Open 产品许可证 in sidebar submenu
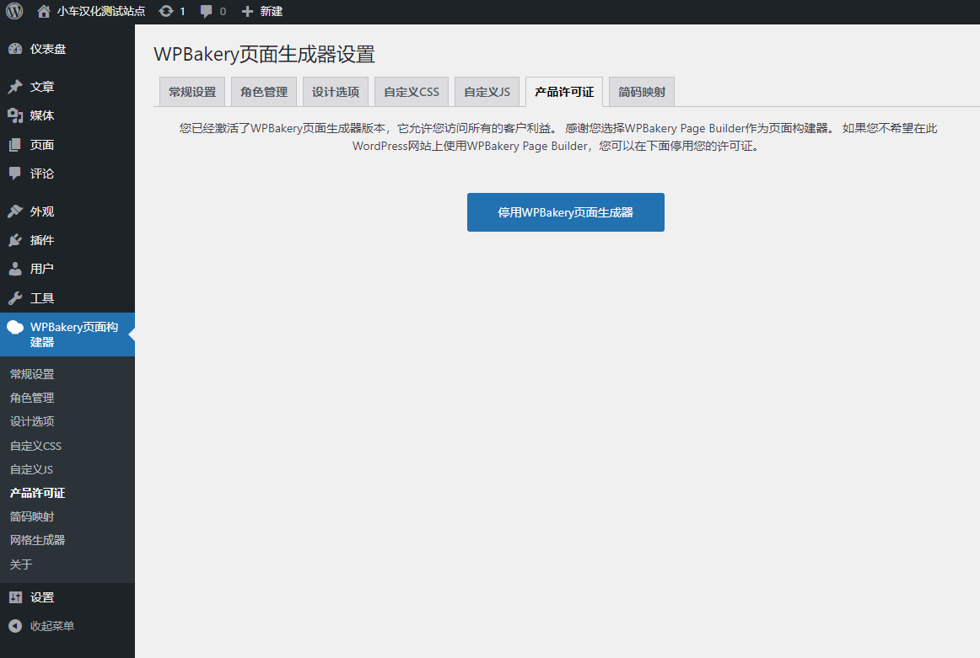The width and height of the screenshot is (980, 658). pyautogui.click(x=37, y=493)
